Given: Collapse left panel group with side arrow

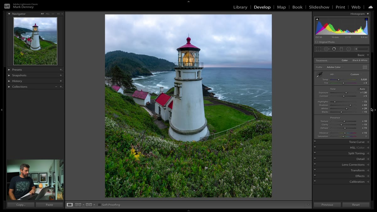Looking at the screenshot, I should pos(2,110).
